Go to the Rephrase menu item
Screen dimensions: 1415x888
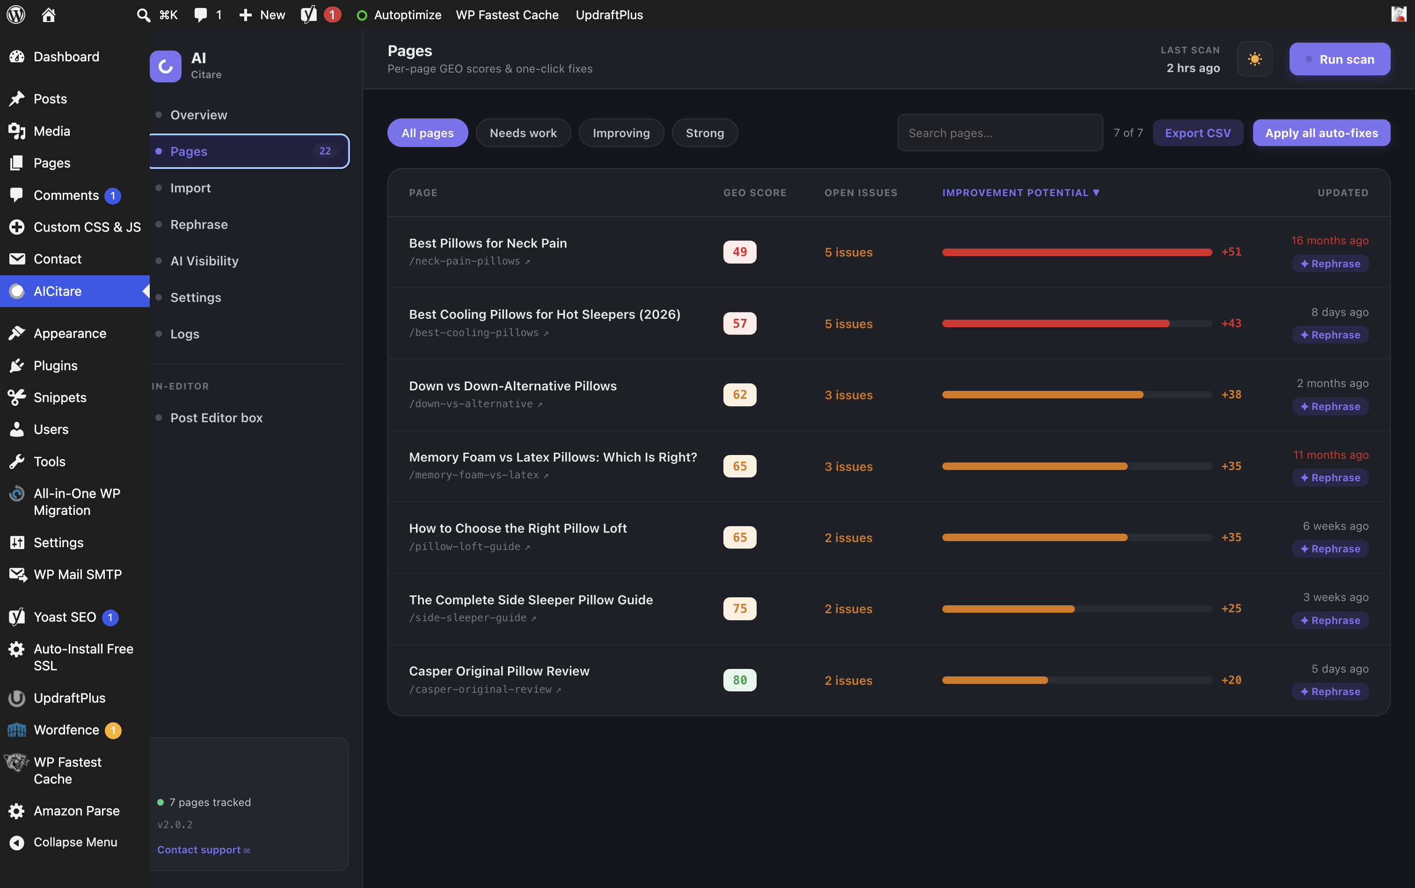pyautogui.click(x=199, y=224)
